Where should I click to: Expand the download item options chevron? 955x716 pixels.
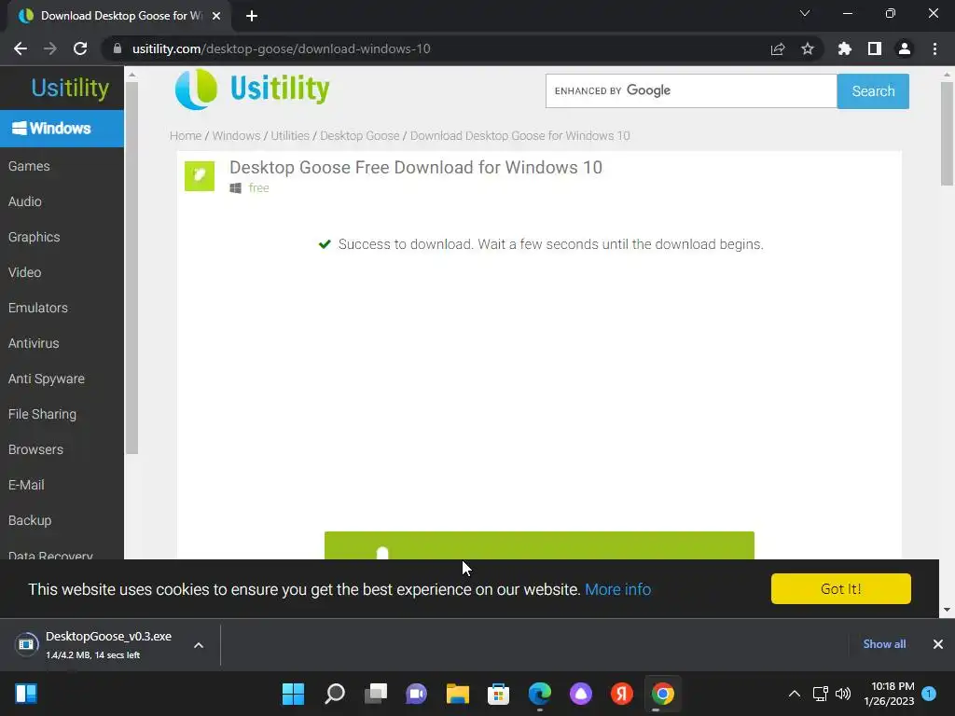[199, 645]
